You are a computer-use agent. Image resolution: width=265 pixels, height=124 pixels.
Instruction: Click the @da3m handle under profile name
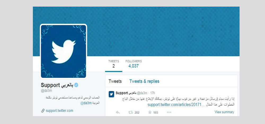46,91
